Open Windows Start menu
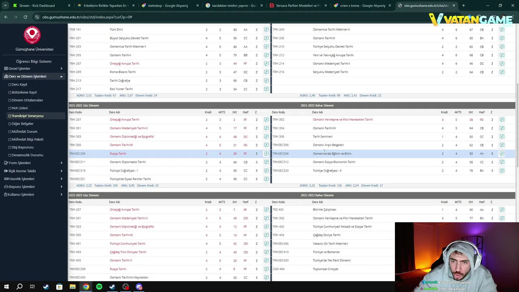Screen dimensions: 519x292 click(x=6, y=287)
